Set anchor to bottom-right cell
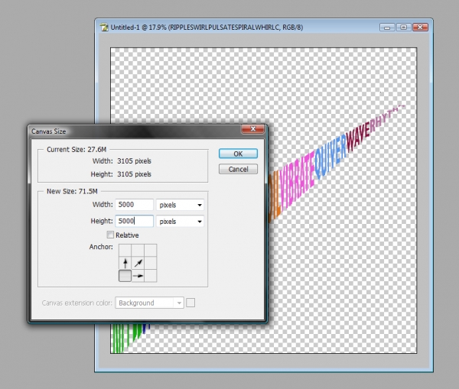Viewport: 459px width, 389px height. click(151, 276)
